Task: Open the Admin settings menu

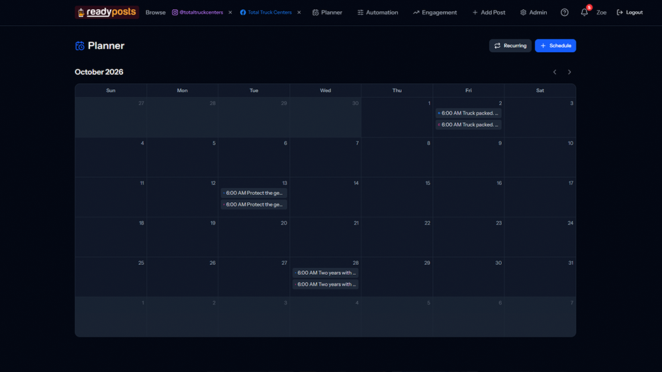Action: (534, 13)
